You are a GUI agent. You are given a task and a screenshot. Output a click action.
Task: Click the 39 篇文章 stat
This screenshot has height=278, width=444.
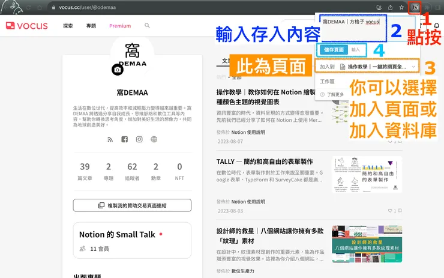[85, 171]
